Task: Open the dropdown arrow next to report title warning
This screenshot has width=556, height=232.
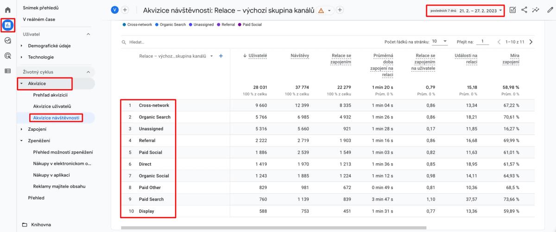Action: click(x=329, y=10)
